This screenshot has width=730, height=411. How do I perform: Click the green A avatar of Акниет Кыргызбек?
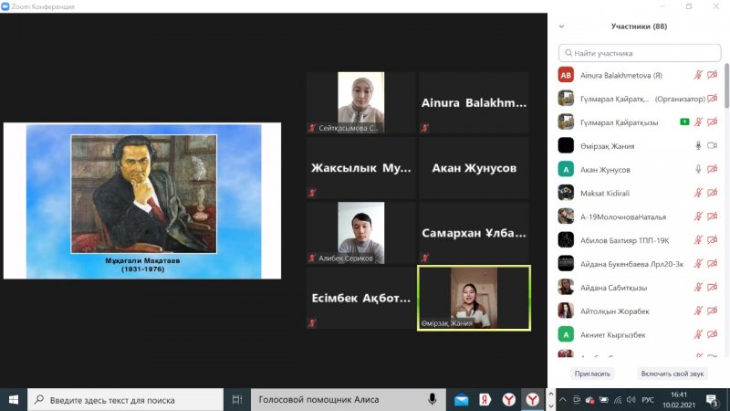coord(566,334)
